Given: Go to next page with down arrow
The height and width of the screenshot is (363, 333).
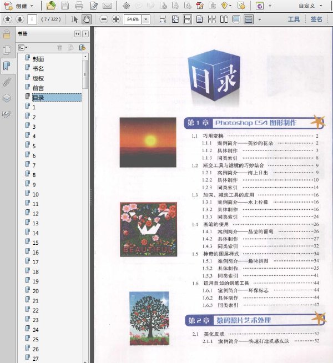Looking at the screenshot, I should [20, 19].
